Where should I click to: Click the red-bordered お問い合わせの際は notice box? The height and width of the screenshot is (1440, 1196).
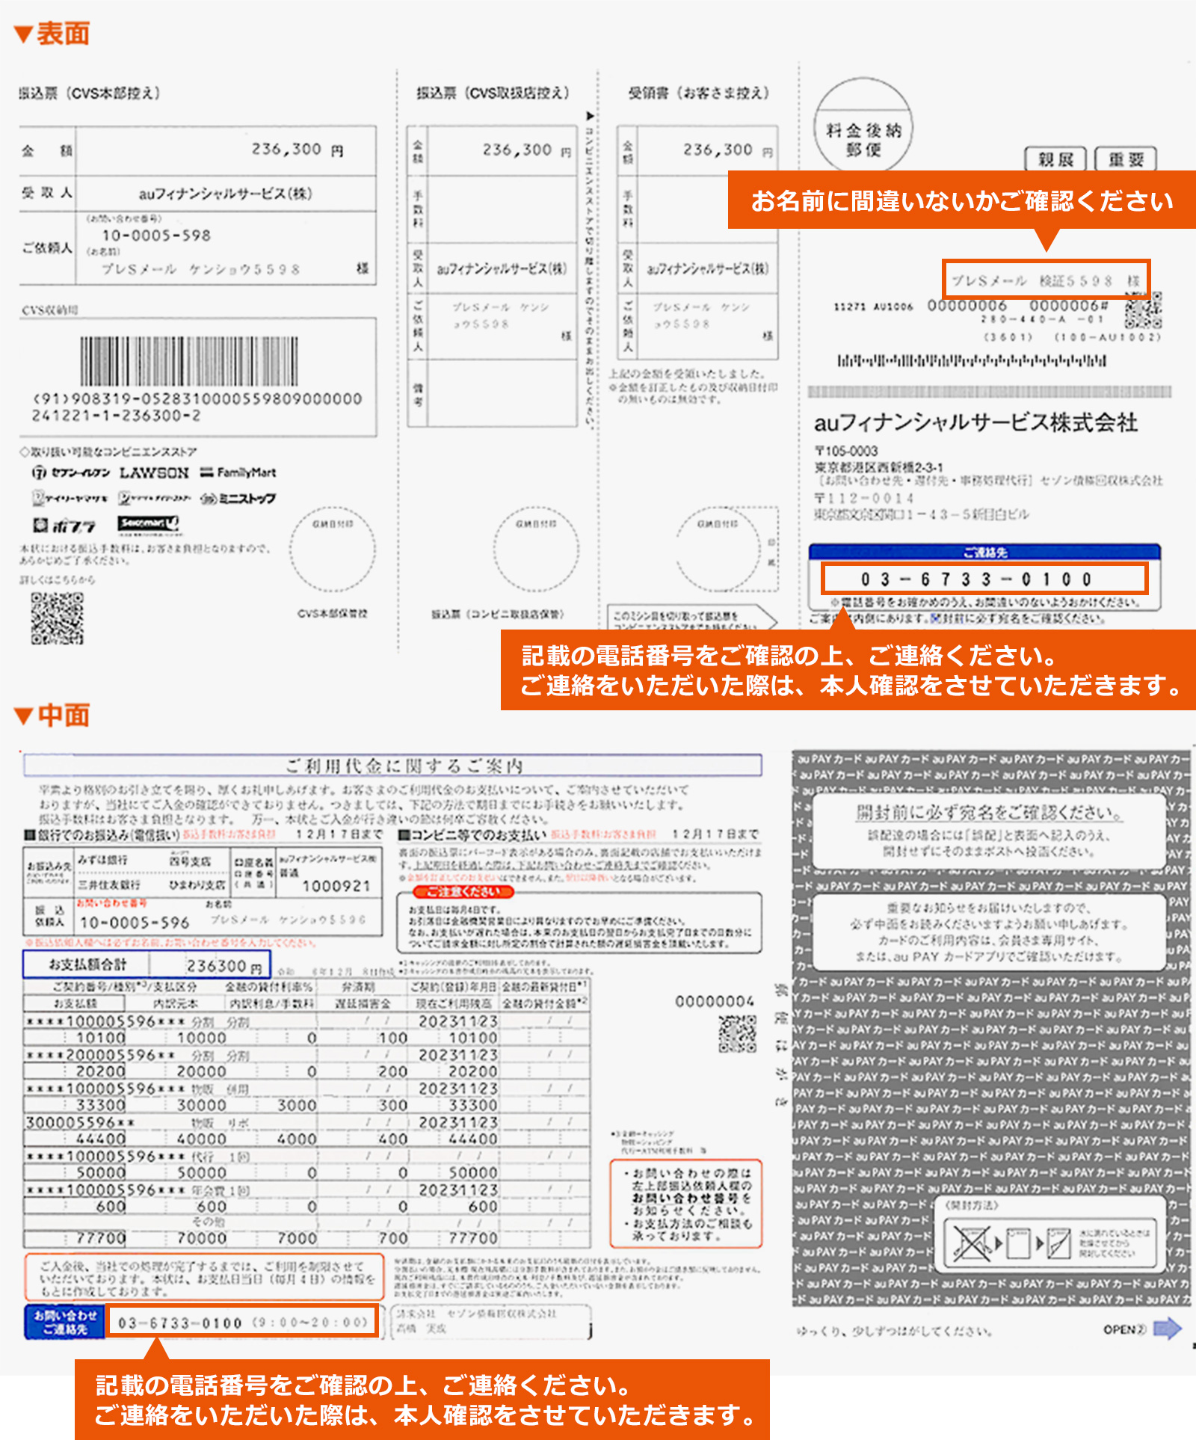pos(686,1204)
